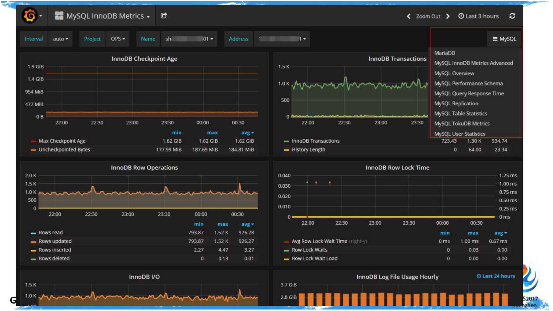Open InnoDB Log File Usage Hourly title
553x311 pixels.
pos(397,277)
